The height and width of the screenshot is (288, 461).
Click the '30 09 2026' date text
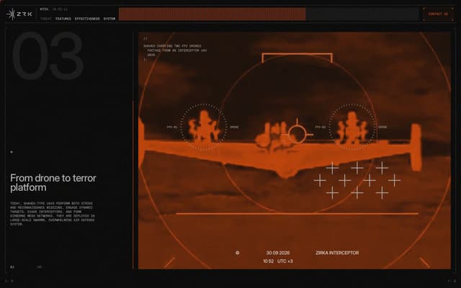tap(278, 253)
